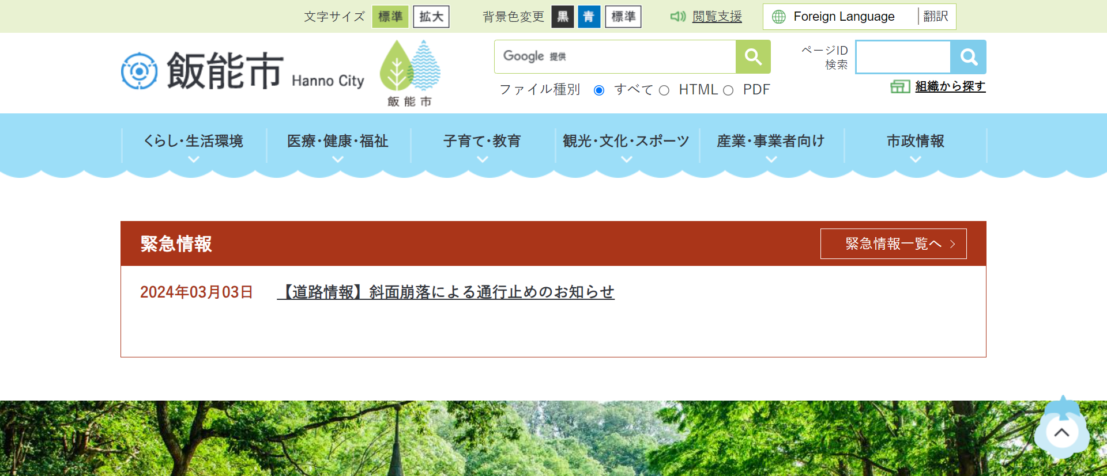Click the globe icon beside Foreign Language
The width and height of the screenshot is (1107, 476).
[778, 17]
